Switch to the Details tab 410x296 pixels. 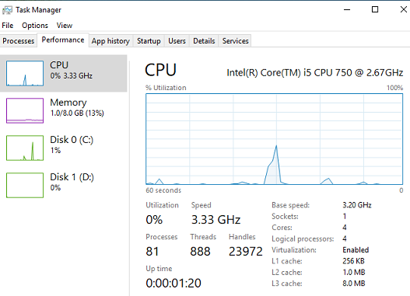pos(204,41)
